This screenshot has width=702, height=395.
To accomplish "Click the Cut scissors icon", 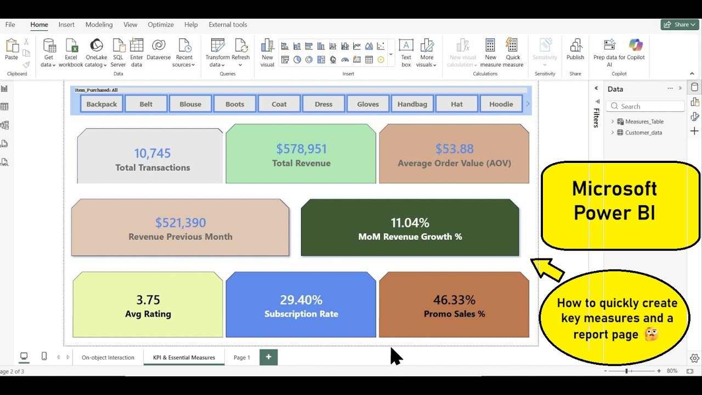I will [x=26, y=42].
